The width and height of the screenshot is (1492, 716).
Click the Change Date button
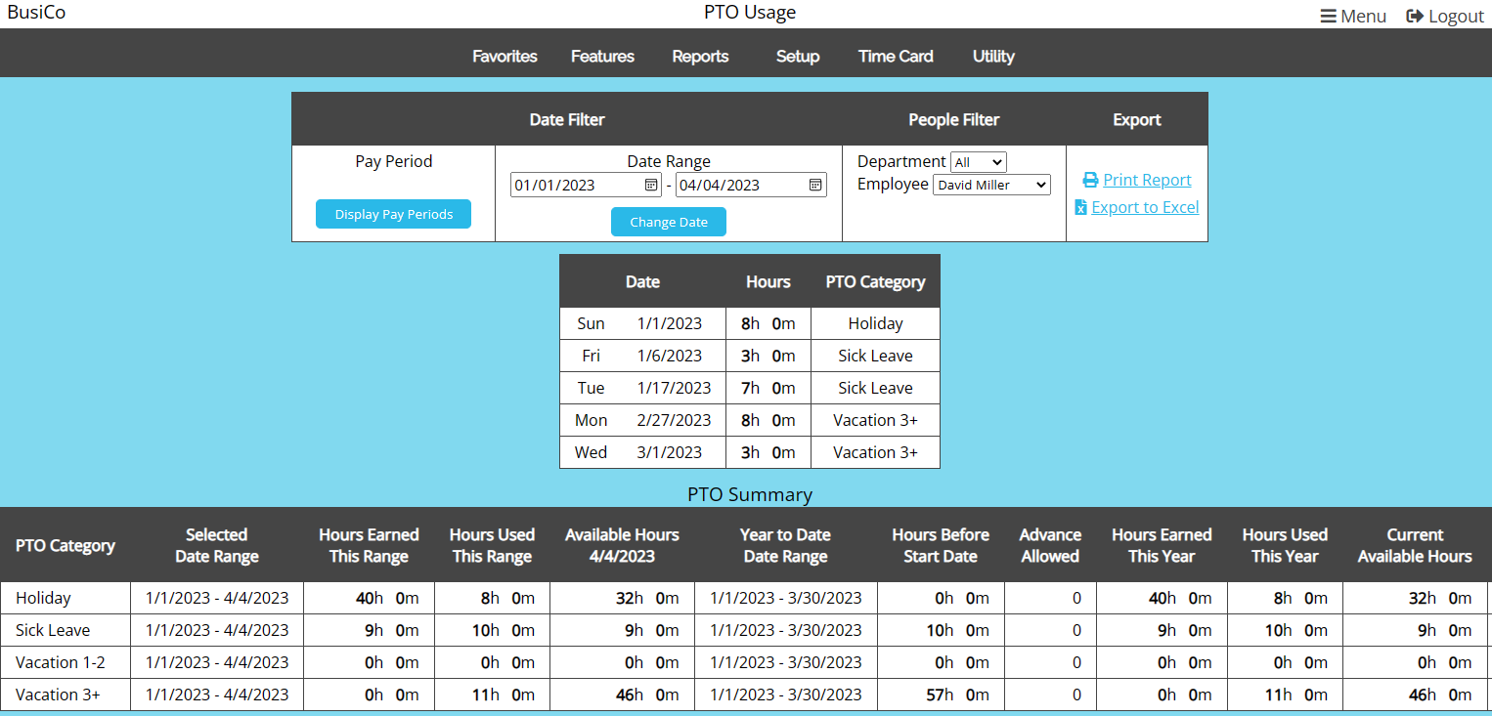coord(669,222)
